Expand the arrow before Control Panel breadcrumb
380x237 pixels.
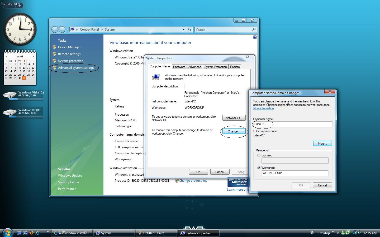click(77, 29)
